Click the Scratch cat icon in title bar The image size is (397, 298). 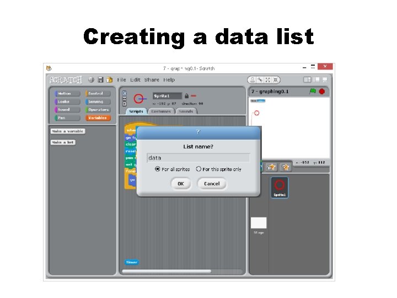click(49, 68)
